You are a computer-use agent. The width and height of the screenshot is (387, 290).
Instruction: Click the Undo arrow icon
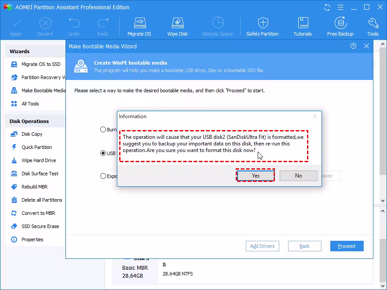74,23
